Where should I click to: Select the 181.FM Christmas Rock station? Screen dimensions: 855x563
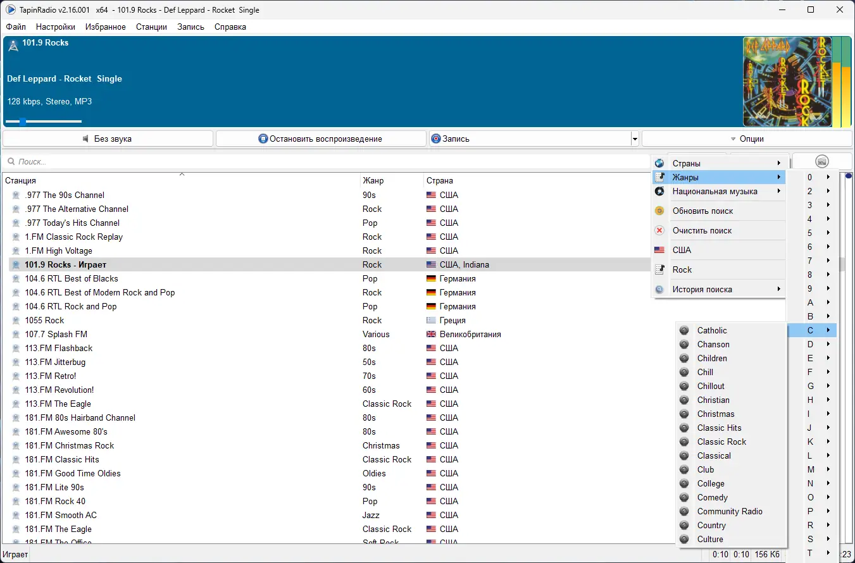click(x=70, y=445)
